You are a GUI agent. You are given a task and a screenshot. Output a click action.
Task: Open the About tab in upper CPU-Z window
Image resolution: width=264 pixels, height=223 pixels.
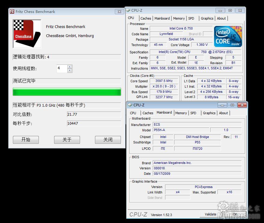[x=221, y=18]
